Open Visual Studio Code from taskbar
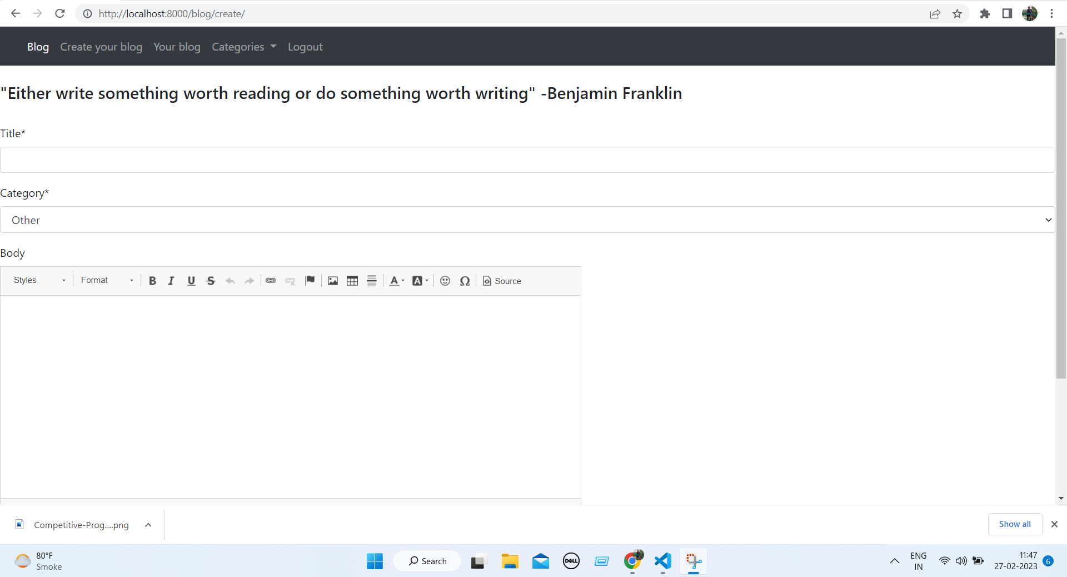The image size is (1067, 577). click(662, 561)
